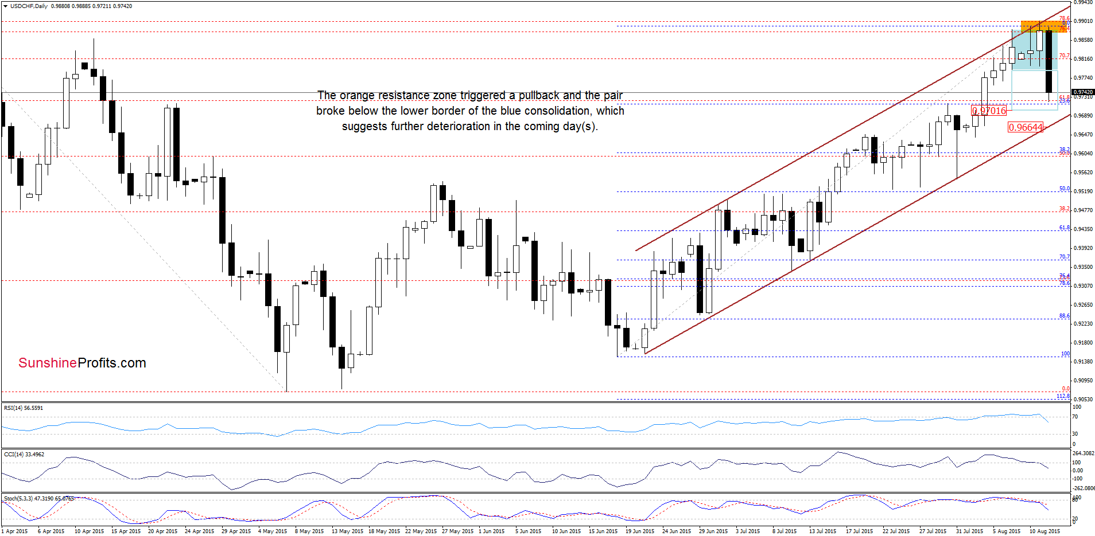The width and height of the screenshot is (1095, 536).
Task: Click the 17 Jul 2015 date label
Action: [x=859, y=531]
